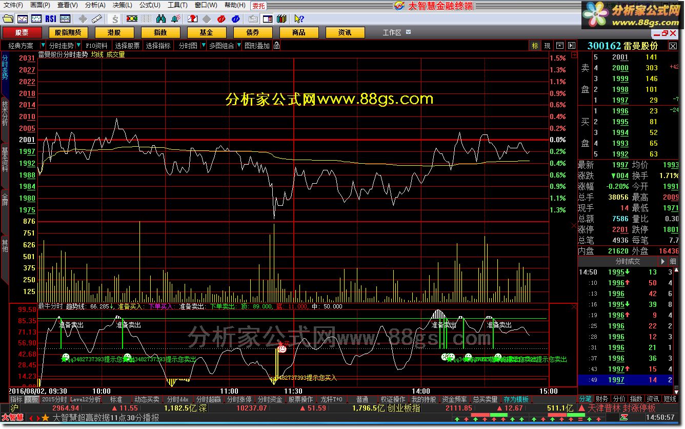This screenshot has height=429, width=685.
Task: Open the 帮助(H) menu
Action: coord(235,5)
